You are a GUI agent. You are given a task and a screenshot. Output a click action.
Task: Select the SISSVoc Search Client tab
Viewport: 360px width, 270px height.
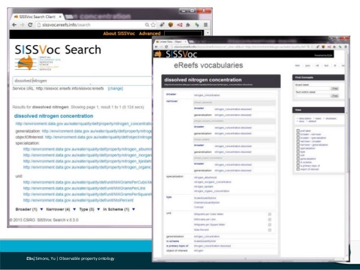(x=37, y=17)
